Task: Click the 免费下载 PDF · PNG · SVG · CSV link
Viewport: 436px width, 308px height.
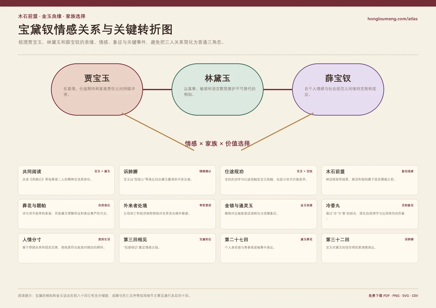Action: [393, 296]
